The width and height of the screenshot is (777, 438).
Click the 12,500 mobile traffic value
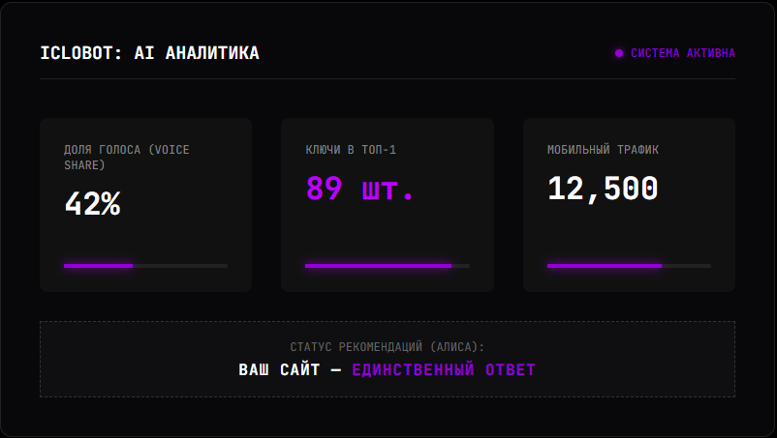tap(603, 189)
